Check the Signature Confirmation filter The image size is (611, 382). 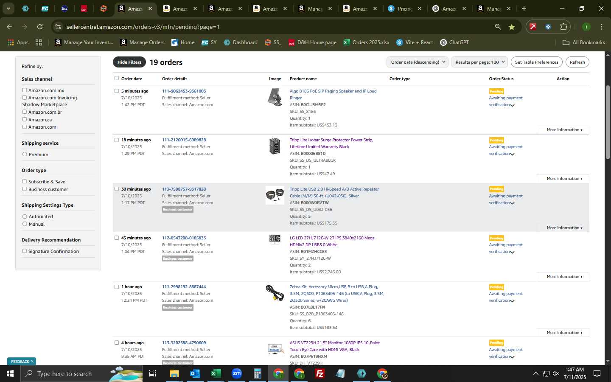click(x=25, y=251)
